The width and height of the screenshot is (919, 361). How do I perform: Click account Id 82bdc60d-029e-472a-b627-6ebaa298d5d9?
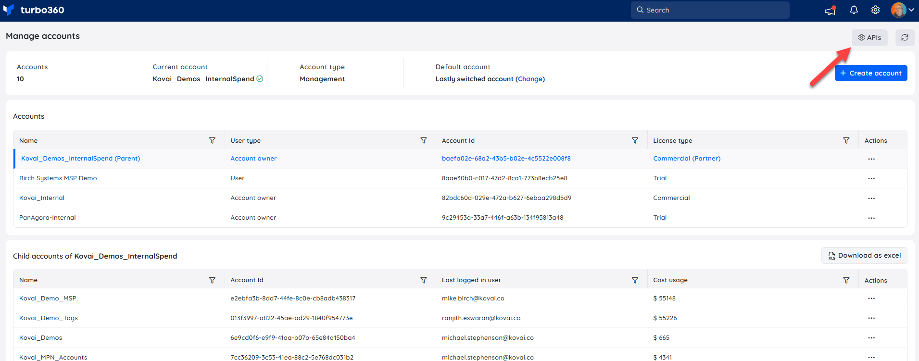pos(506,198)
